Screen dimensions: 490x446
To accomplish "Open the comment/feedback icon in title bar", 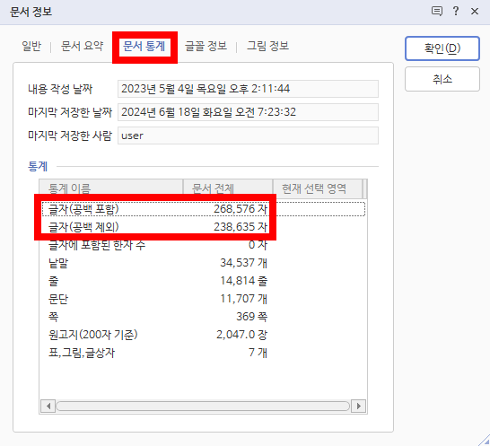I will [436, 12].
